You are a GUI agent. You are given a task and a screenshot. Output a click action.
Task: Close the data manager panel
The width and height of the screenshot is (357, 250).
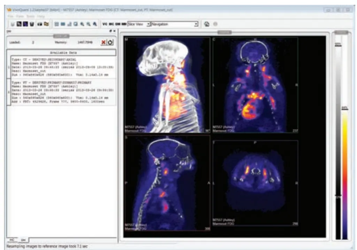click(x=114, y=31)
